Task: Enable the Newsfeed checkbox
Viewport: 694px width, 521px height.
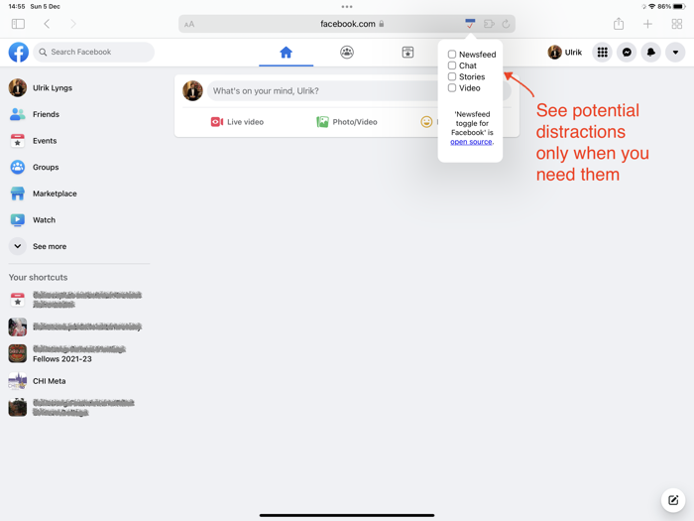Action: (x=452, y=54)
